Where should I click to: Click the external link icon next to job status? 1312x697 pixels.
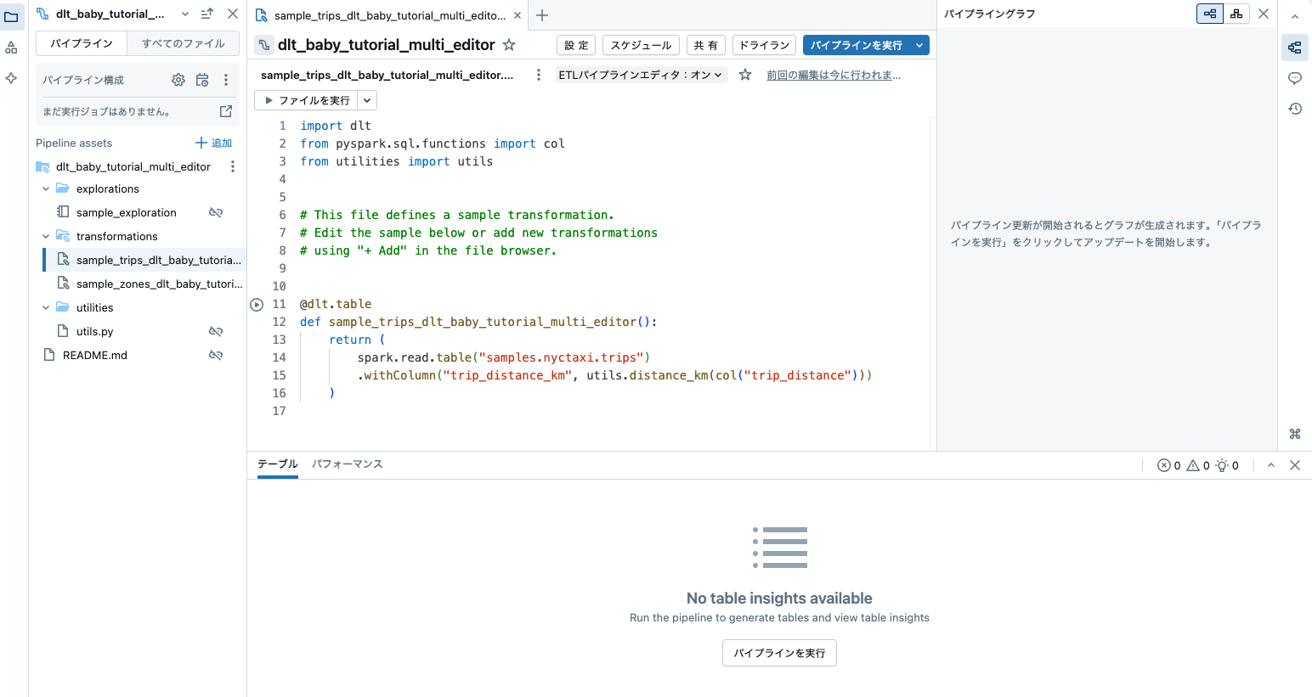[x=224, y=110]
